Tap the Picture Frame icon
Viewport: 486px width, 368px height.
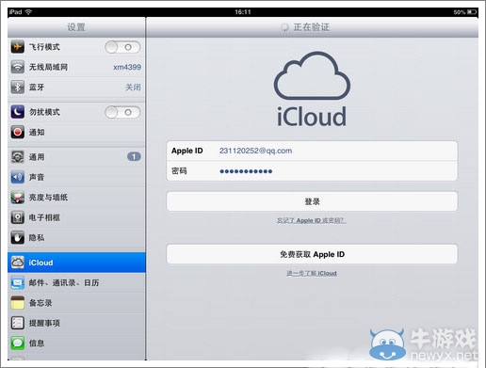(18, 217)
